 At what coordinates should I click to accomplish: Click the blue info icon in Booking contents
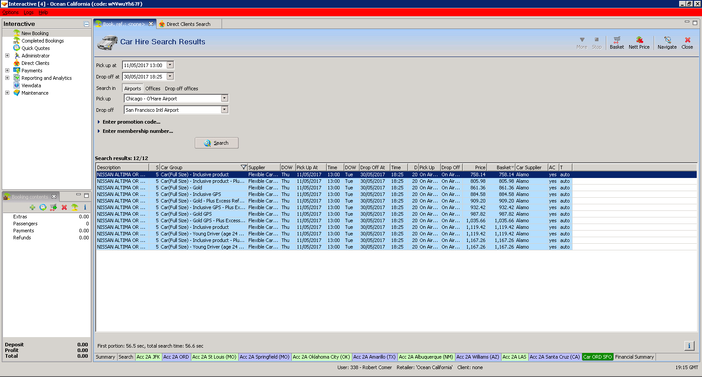tap(85, 207)
